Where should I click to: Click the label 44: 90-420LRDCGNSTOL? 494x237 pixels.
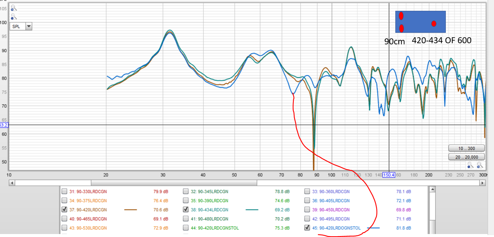(215, 228)
